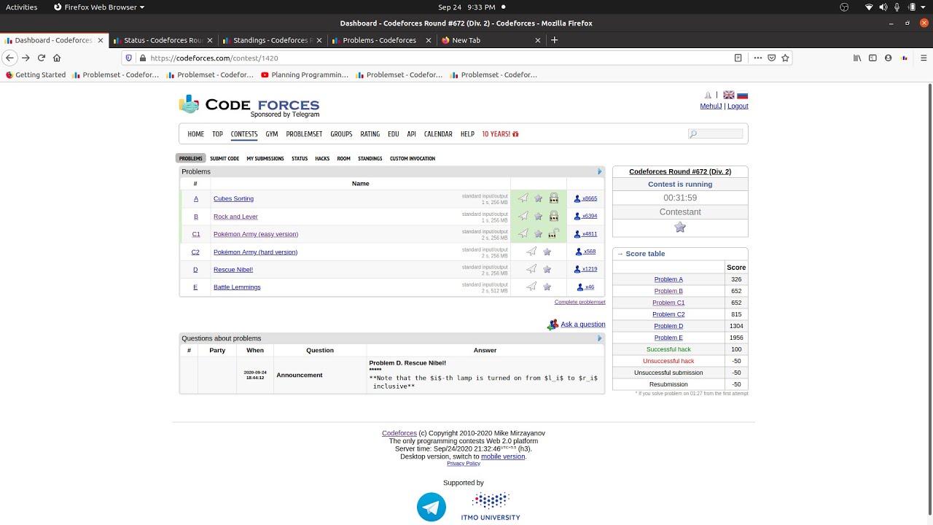933x525 pixels.
Task: Open the Battle Lemmings problem link
Action: point(237,287)
